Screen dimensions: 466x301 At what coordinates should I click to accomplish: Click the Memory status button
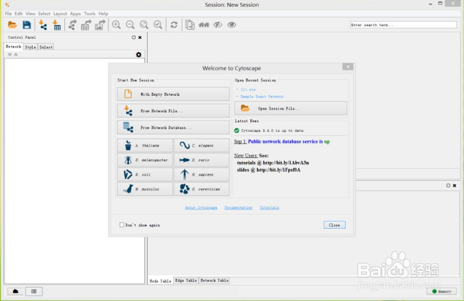pyautogui.click(x=441, y=291)
